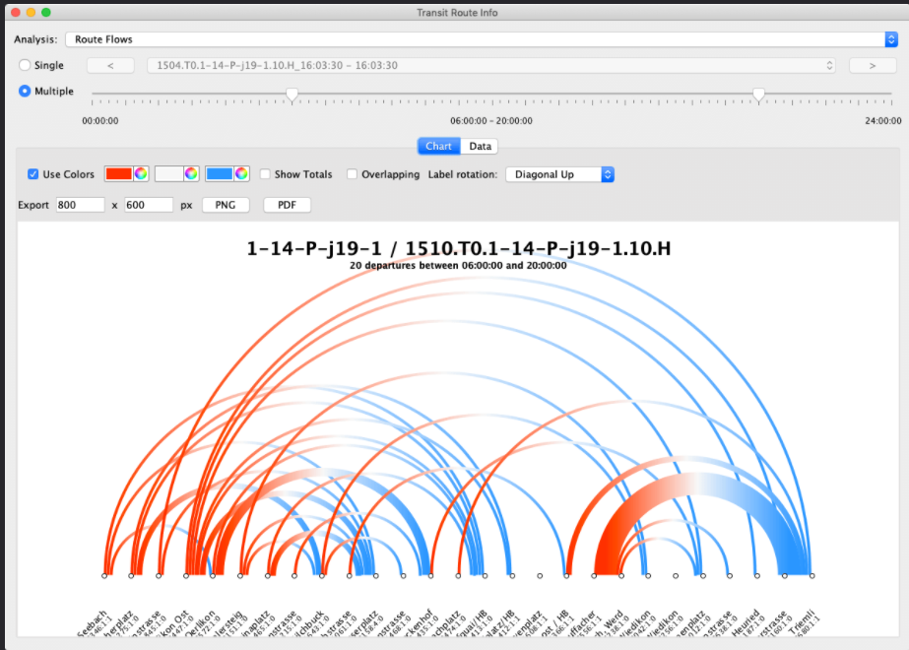Click the PDF export button
Image resolution: width=909 pixels, height=650 pixels.
287,205
